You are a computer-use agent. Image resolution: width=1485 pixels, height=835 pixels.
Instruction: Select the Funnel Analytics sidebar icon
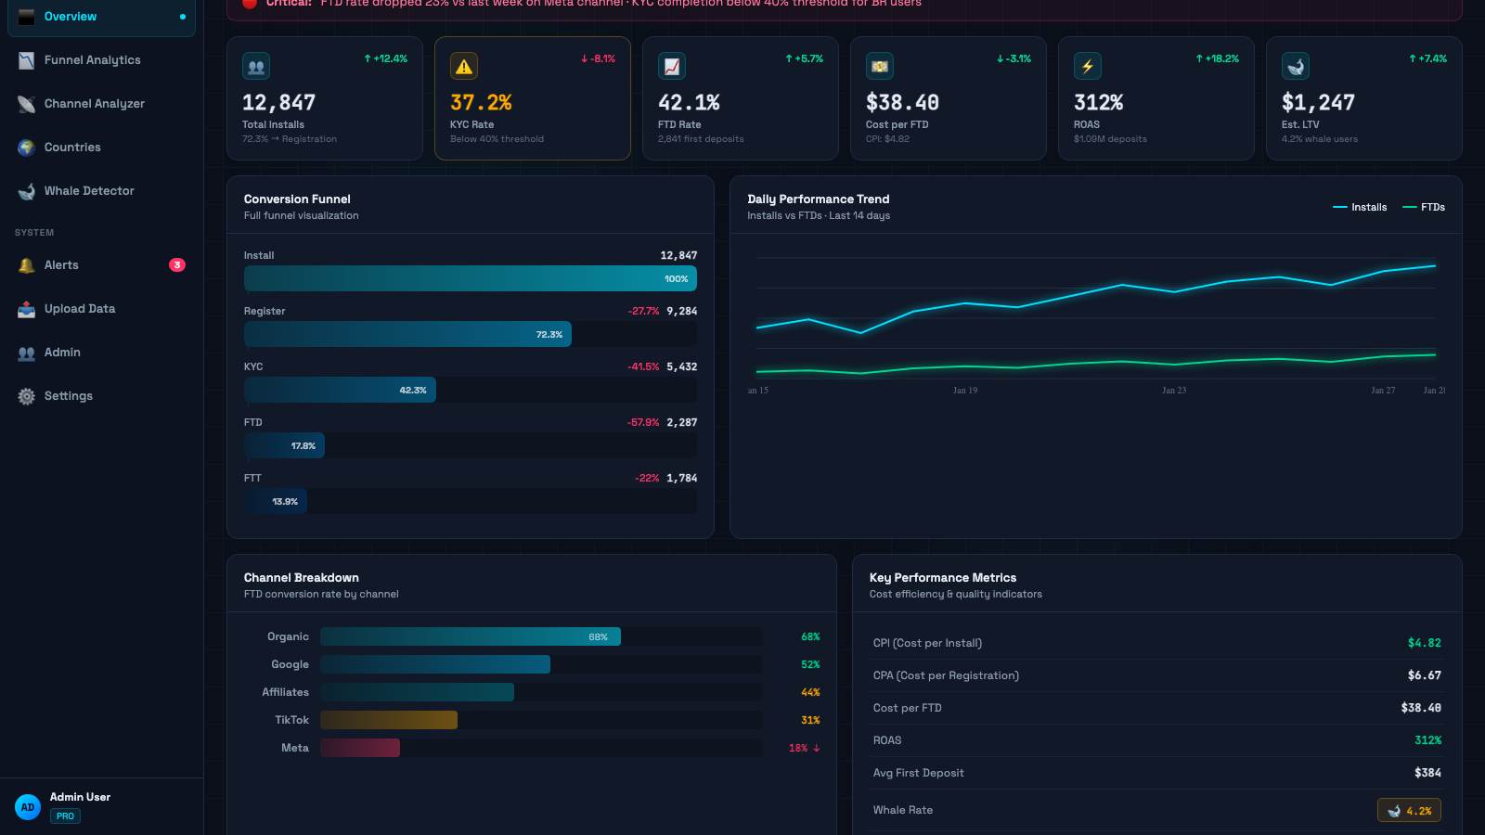click(26, 59)
